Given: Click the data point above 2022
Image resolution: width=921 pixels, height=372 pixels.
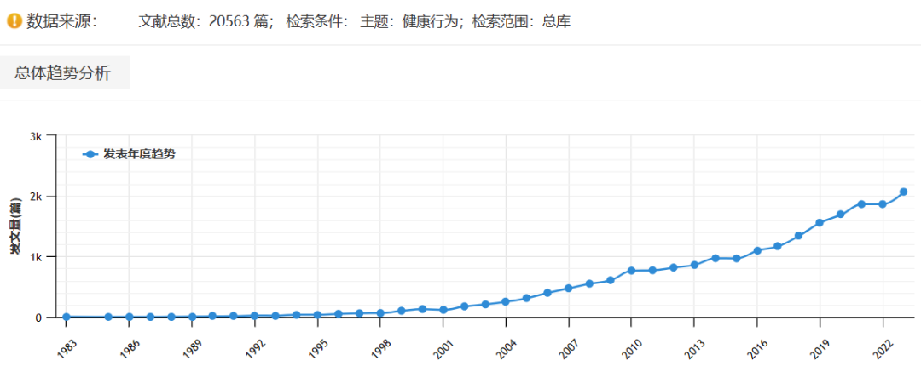Looking at the screenshot, I should [x=883, y=204].
